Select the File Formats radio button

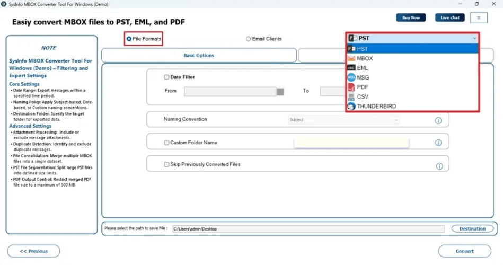[129, 39]
